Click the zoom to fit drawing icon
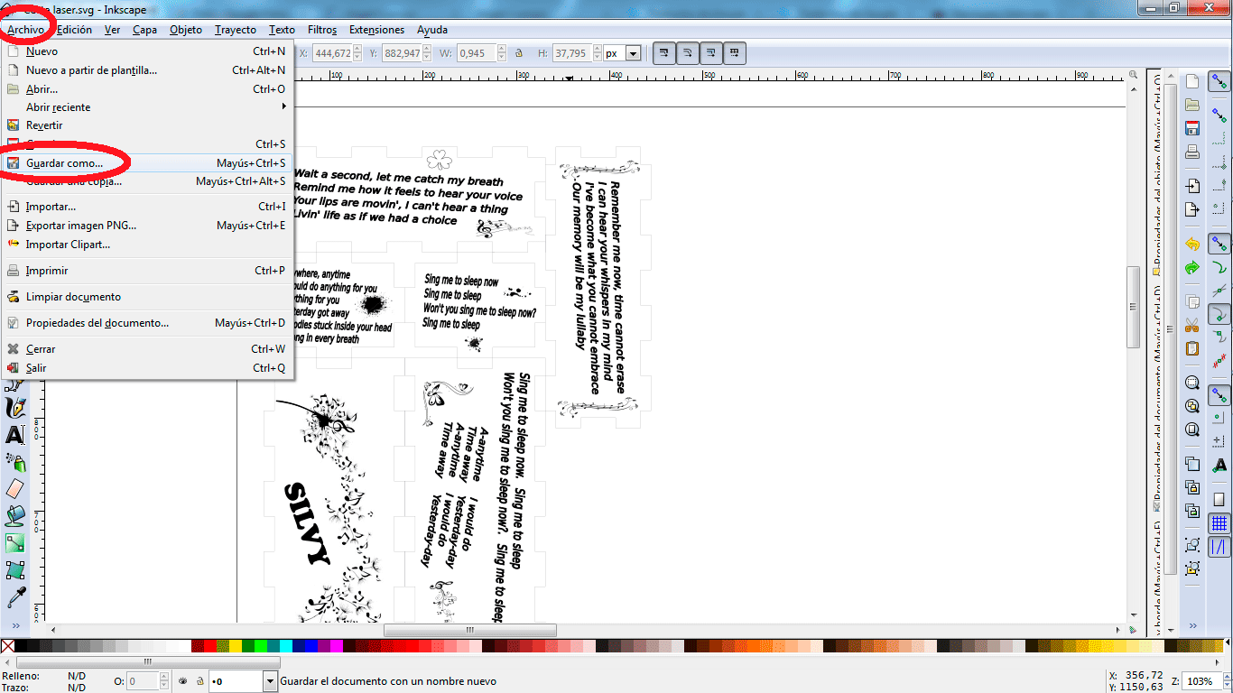The height and width of the screenshot is (693, 1233). pyautogui.click(x=1192, y=406)
